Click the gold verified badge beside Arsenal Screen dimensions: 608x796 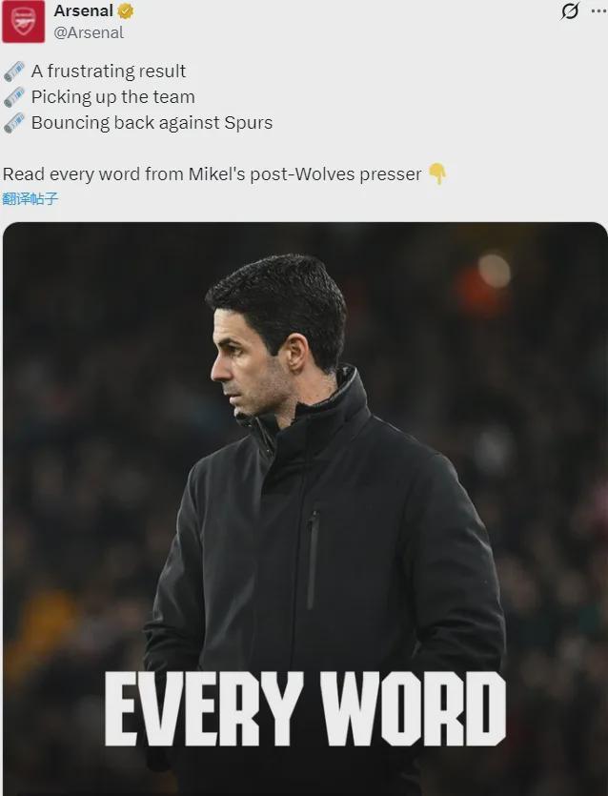[x=126, y=11]
